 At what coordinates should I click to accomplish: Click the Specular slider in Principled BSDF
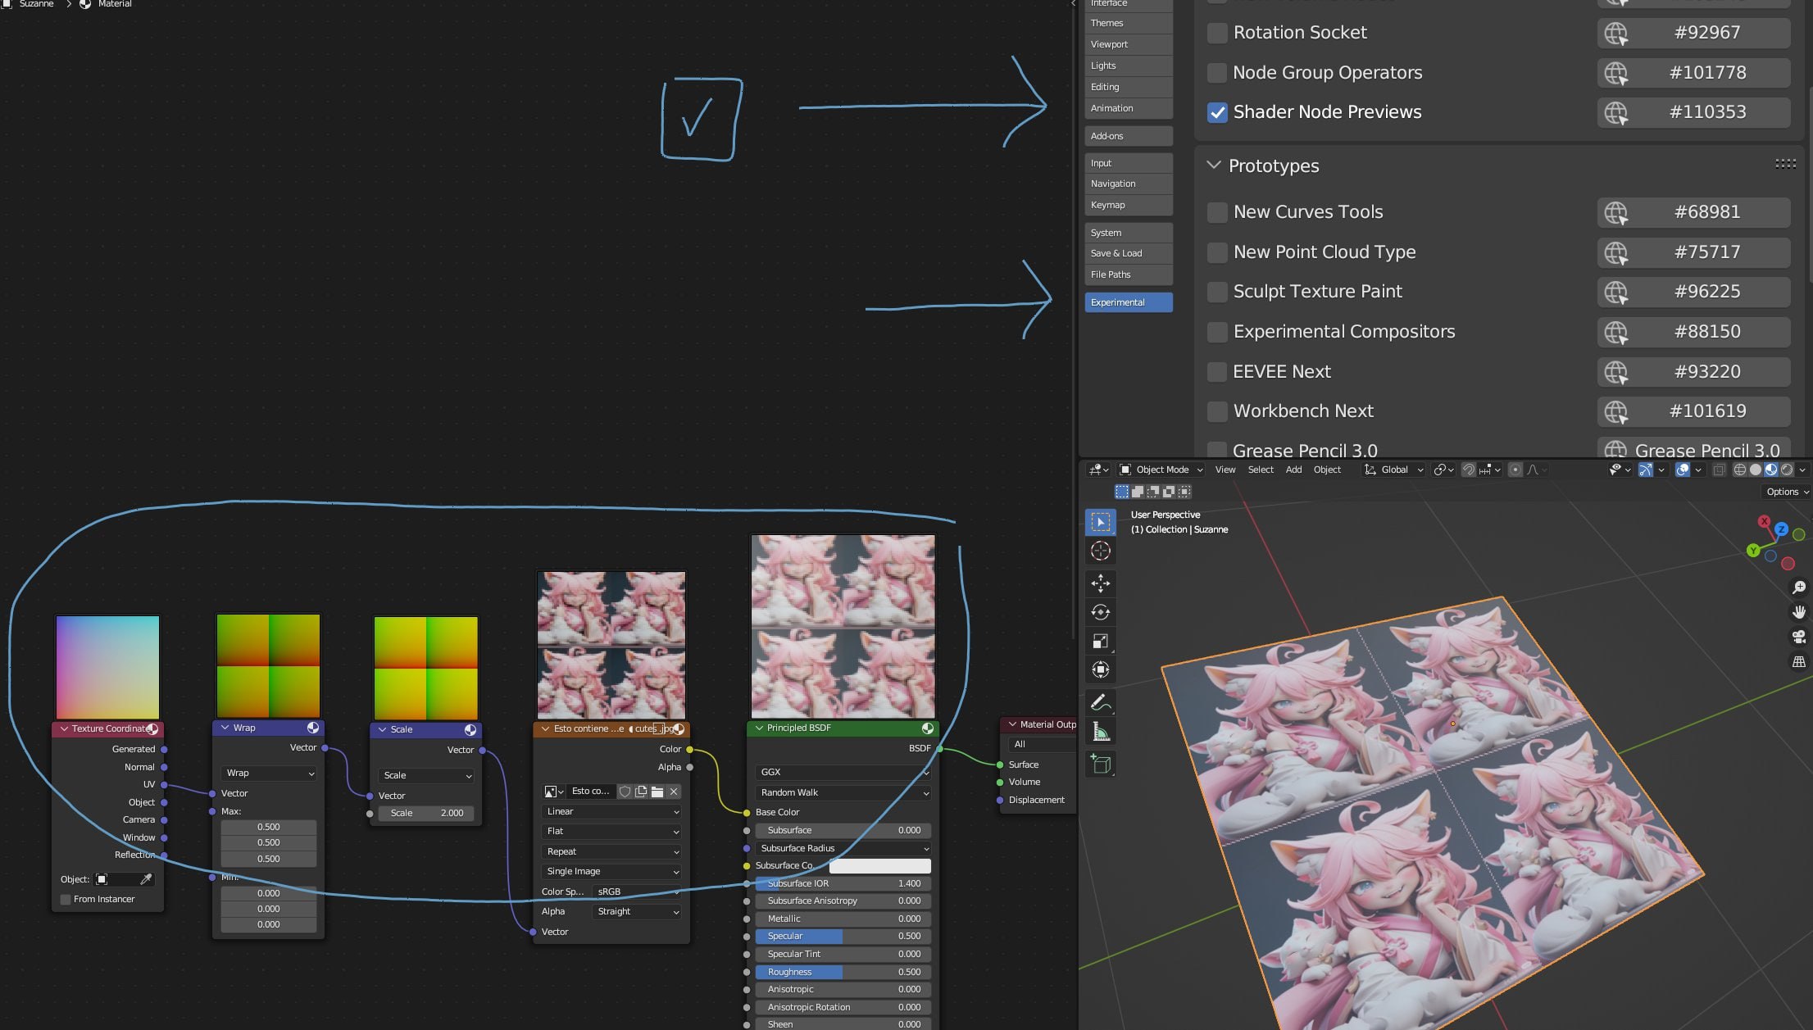[843, 937]
